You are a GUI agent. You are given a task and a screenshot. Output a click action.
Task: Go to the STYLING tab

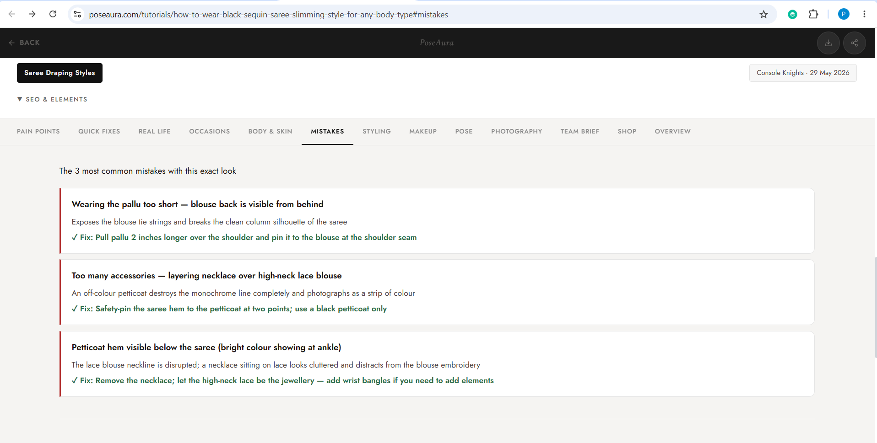377,131
